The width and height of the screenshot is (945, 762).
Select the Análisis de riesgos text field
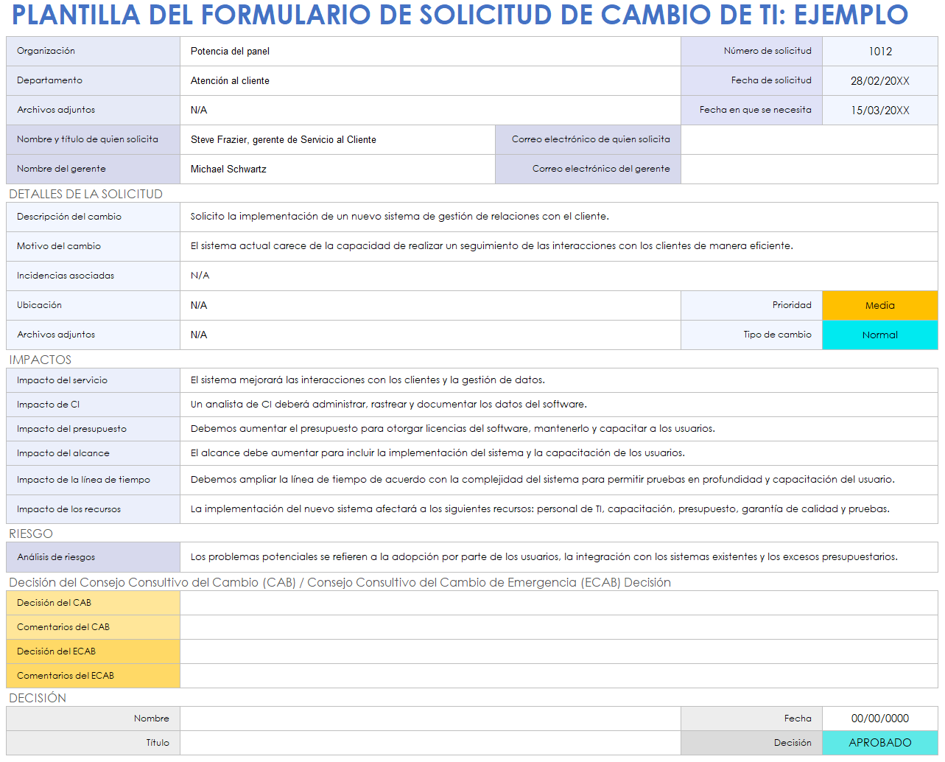coord(558,557)
